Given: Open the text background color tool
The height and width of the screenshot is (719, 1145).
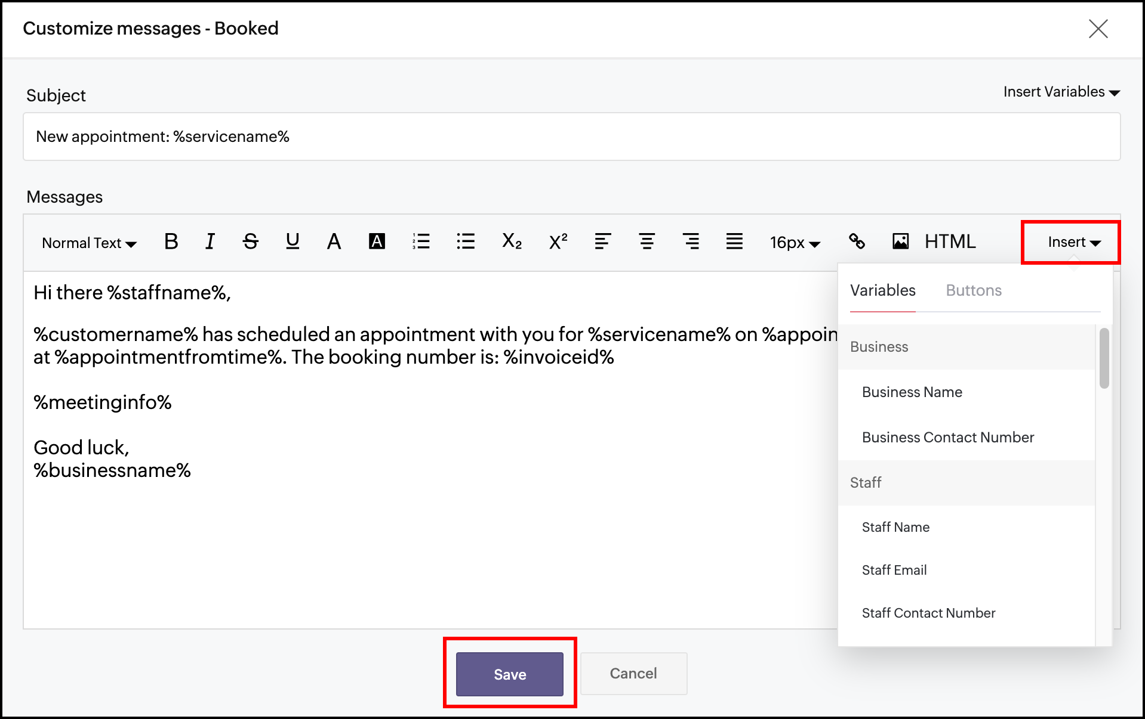Looking at the screenshot, I should click(377, 241).
